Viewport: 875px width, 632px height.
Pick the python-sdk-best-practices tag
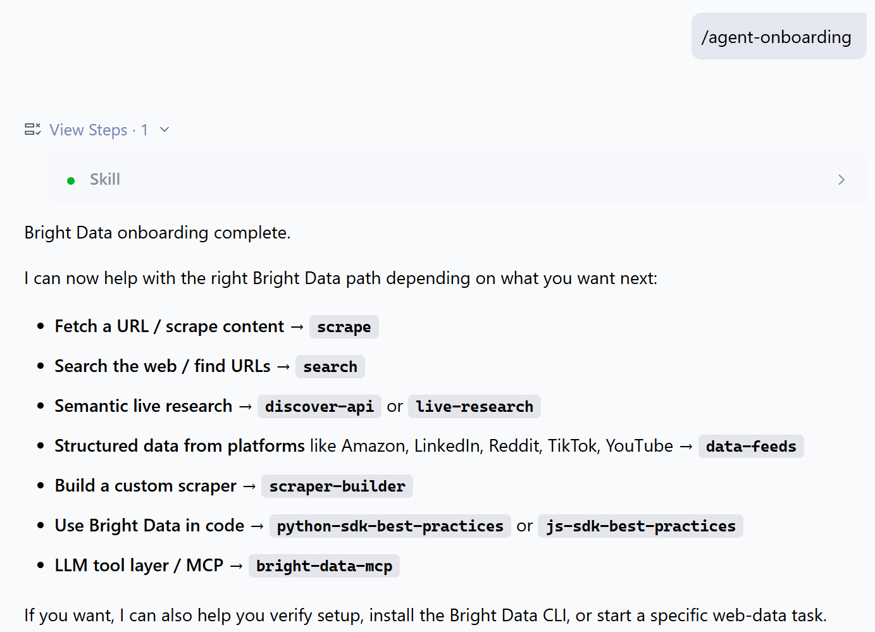(x=390, y=526)
